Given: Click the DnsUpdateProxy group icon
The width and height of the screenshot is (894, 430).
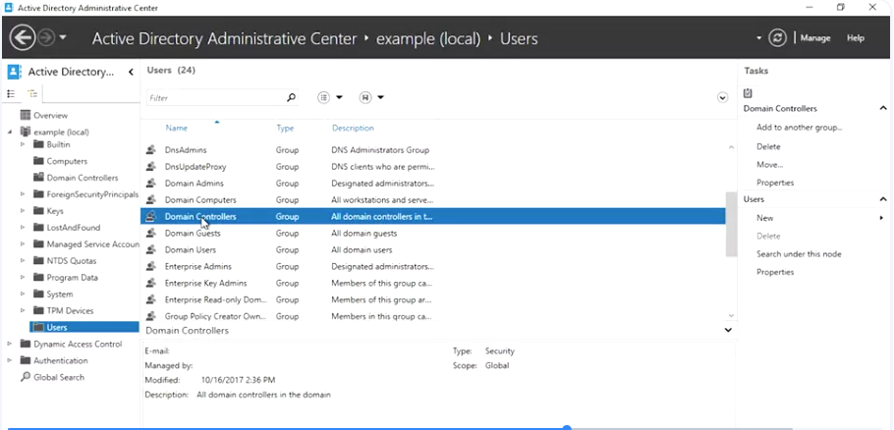Looking at the screenshot, I should pos(150,166).
